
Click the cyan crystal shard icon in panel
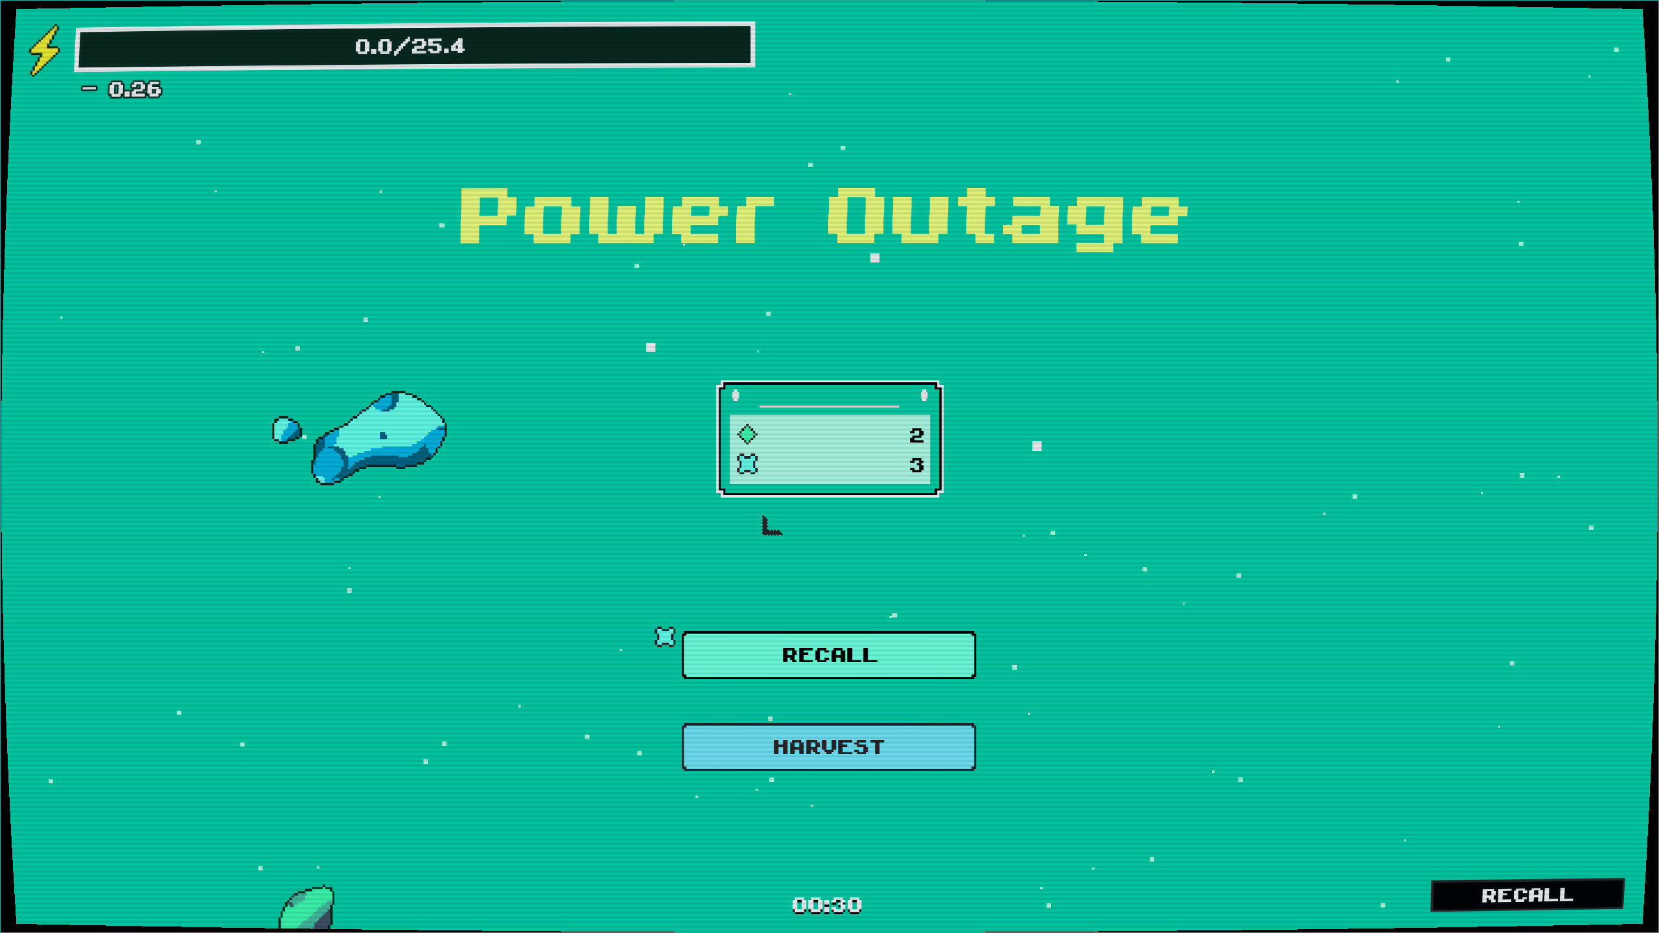[747, 463]
